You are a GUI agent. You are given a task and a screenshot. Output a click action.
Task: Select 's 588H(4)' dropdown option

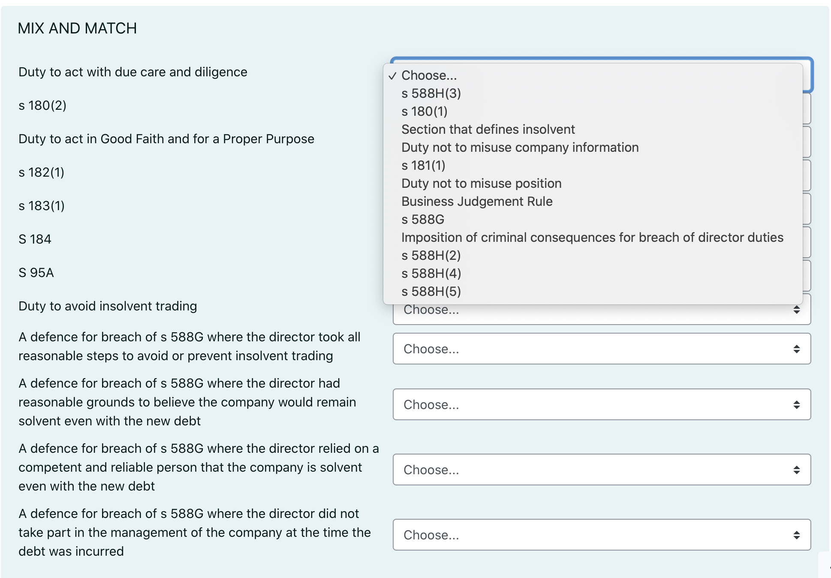click(x=431, y=274)
